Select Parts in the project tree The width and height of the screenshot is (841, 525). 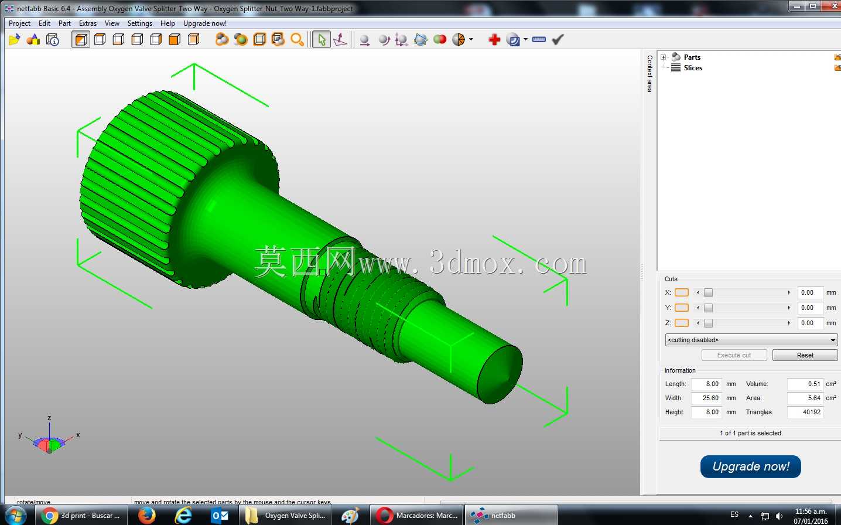[x=692, y=57]
